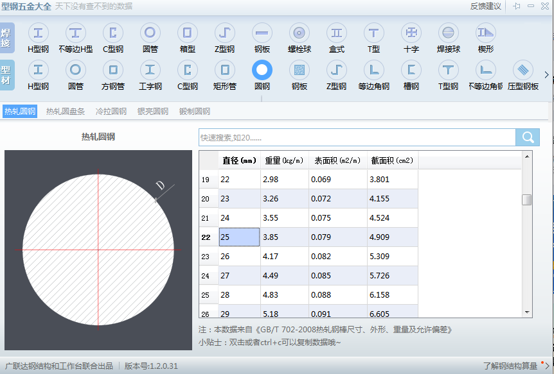Image resolution: width=554 pixels, height=374 pixels.
Task: Open the 热轧圆盘条 tab
Action: 66,112
